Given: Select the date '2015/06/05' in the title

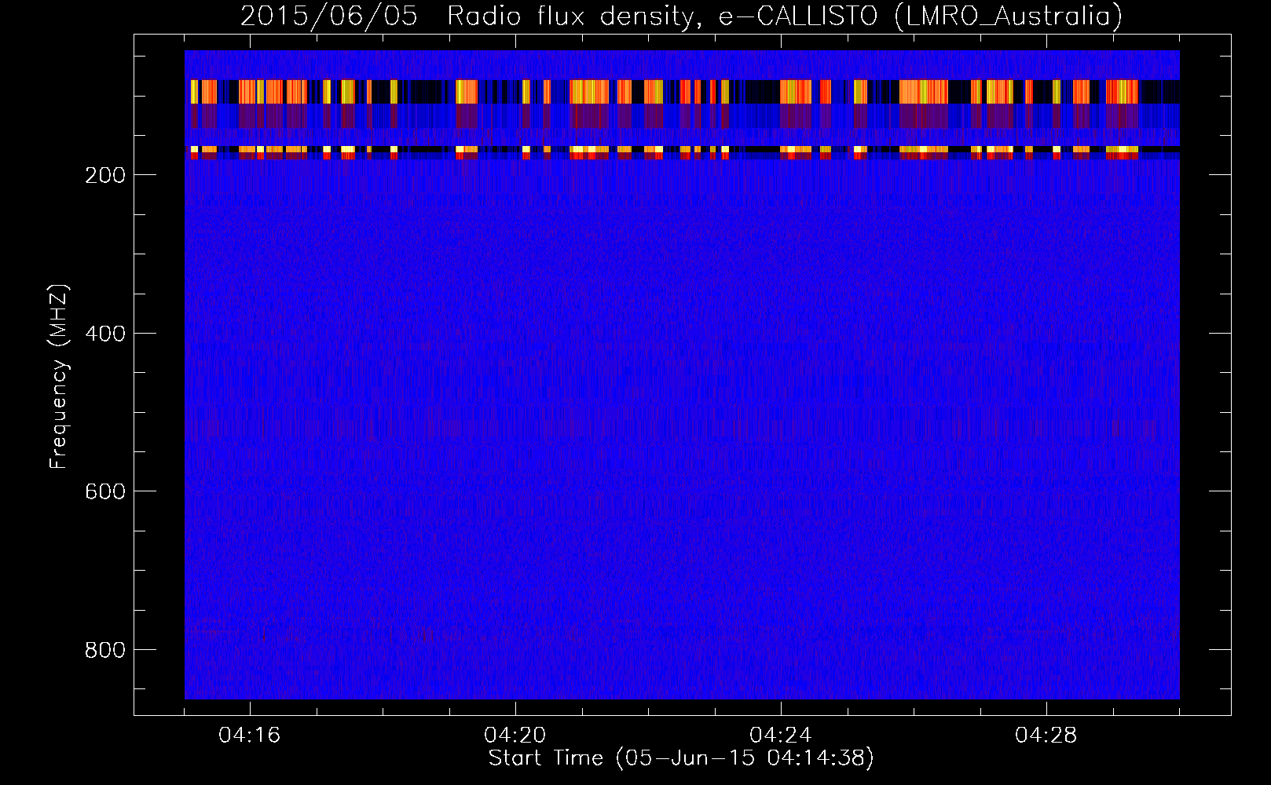Looking at the screenshot, I should pos(329,16).
